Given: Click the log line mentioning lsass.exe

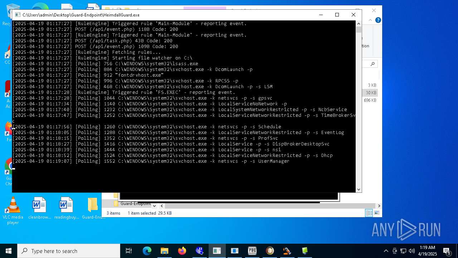Looking at the screenshot, I should click(105, 63).
